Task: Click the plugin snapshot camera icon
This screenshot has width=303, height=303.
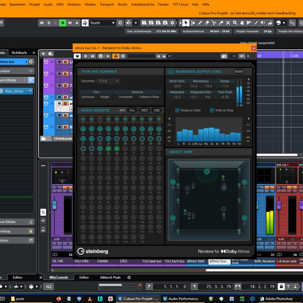Action: [x=224, y=56]
